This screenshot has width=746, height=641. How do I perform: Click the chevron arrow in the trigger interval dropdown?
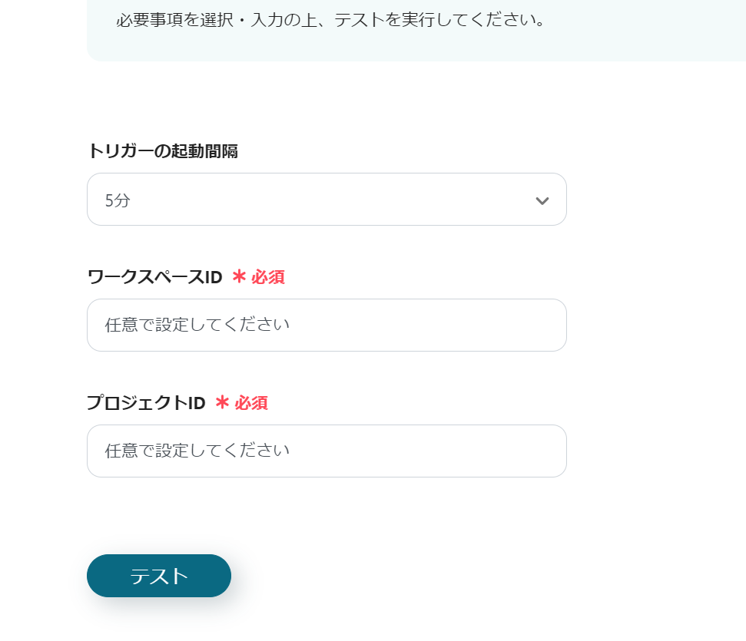[542, 200]
